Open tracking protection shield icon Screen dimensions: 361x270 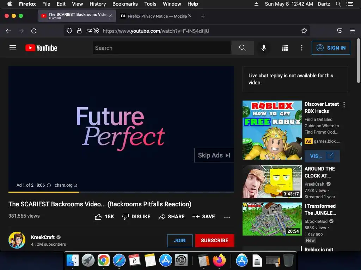(69, 31)
